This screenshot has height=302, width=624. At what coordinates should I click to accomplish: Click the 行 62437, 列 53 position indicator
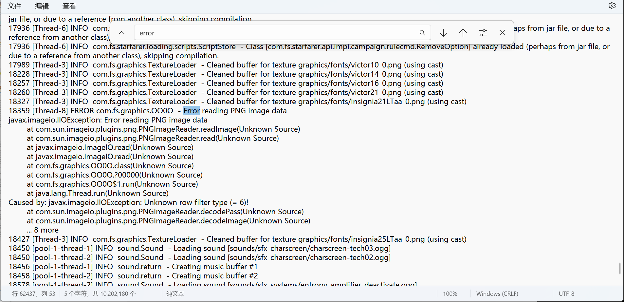(34, 294)
